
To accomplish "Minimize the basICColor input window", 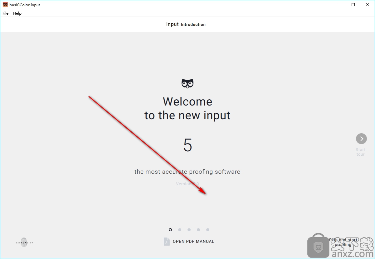I will point(338,5).
